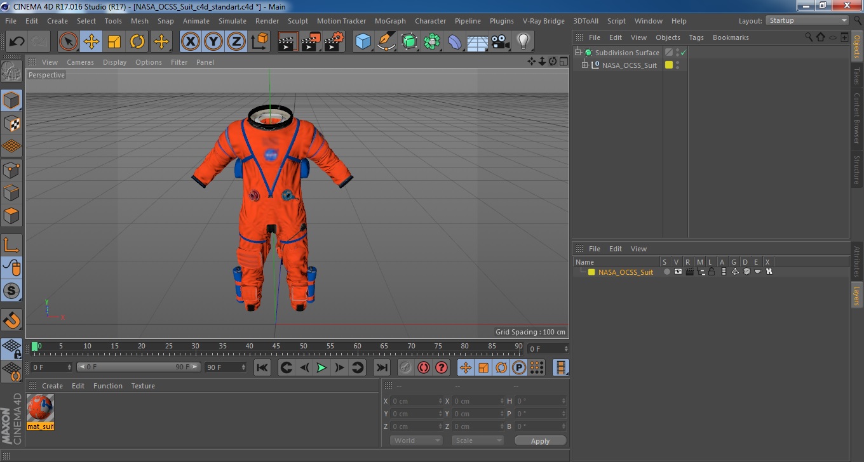Add a Floor environment object

pyautogui.click(x=478, y=42)
